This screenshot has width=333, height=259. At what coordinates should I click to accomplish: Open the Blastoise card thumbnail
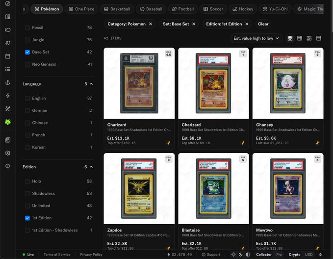213,188
